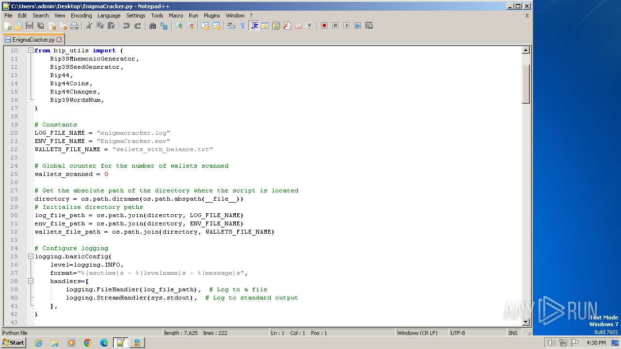This screenshot has width=621, height=349.
Task: Undo the last action via toolbar arrow
Action: coord(127,26)
